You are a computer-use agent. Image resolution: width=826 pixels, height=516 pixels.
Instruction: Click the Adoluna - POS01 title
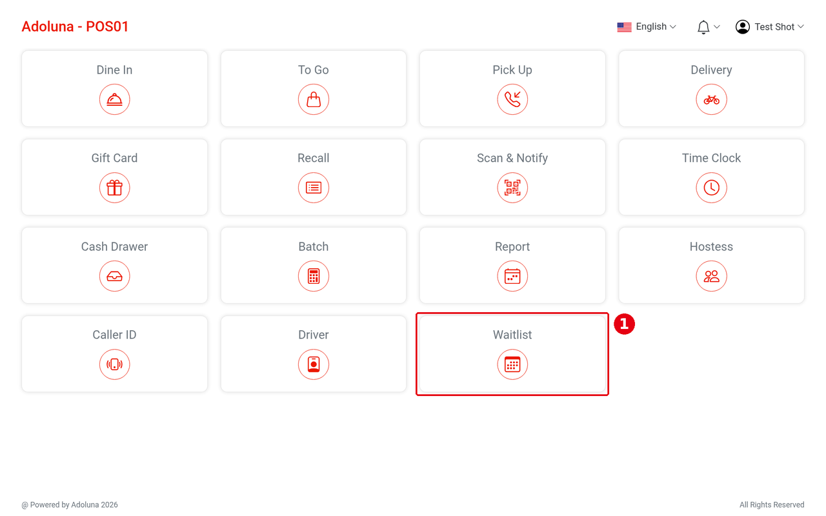coord(76,26)
